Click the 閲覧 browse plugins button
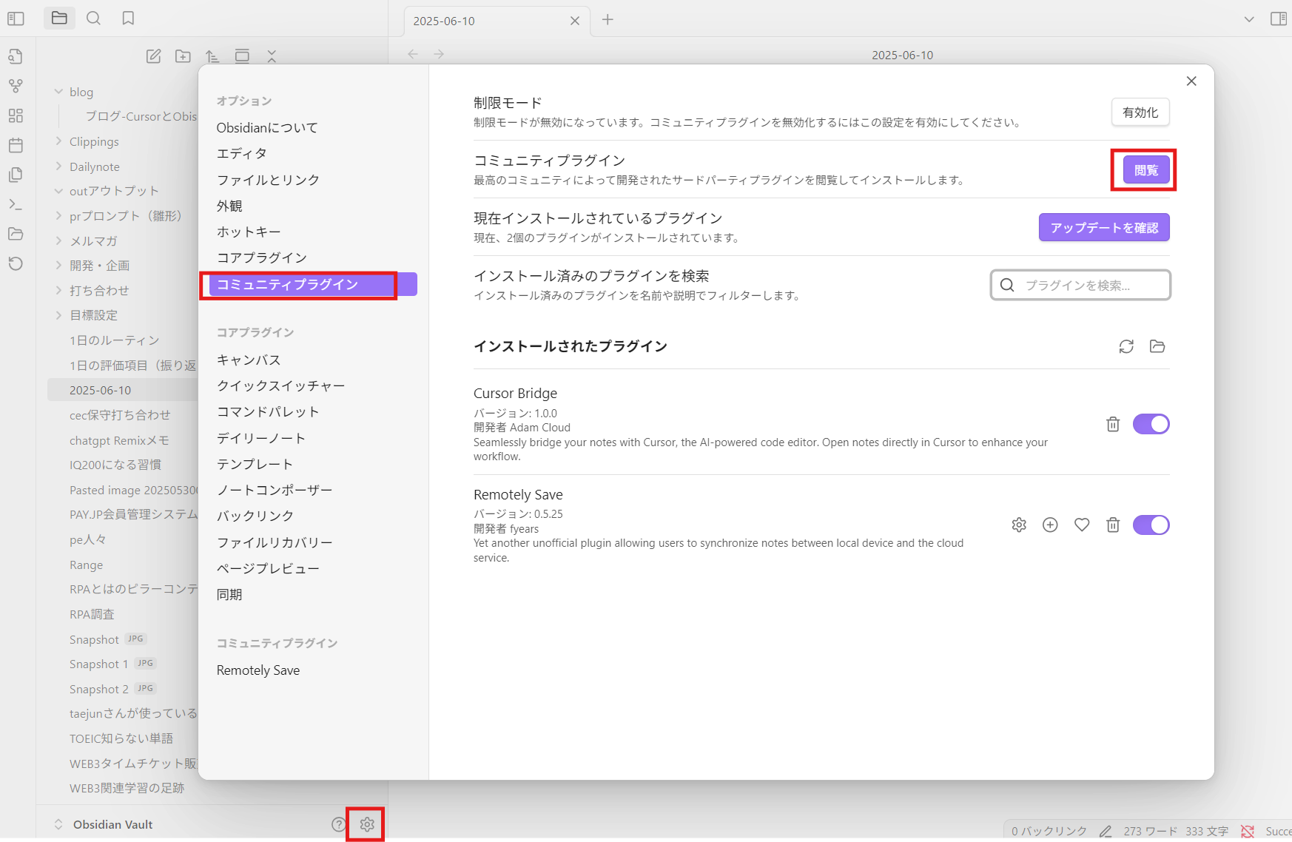 [1146, 170]
